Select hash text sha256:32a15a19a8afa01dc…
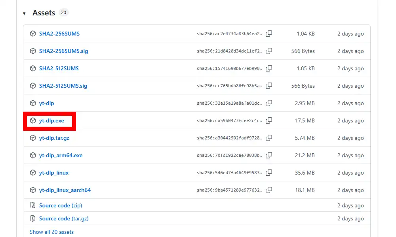Screen dimensions: 396x237 230,103
